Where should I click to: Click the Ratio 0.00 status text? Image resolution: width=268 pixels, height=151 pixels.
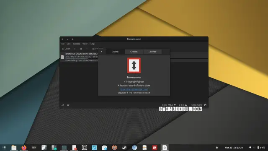click(x=196, y=105)
